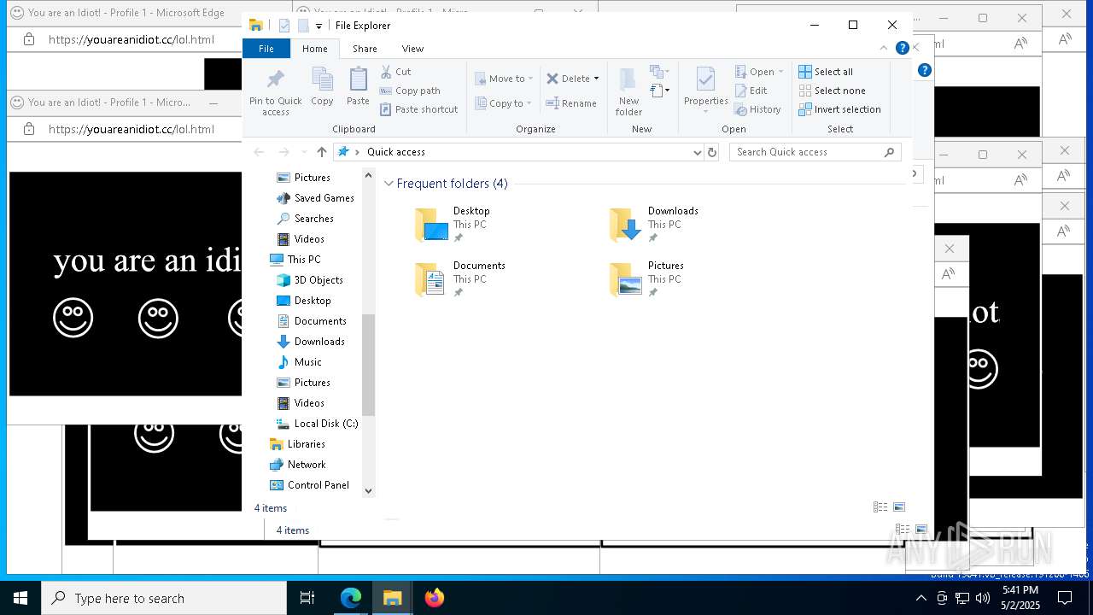1093x615 pixels.
Task: Click navigation pane scroll up arrow
Action: [369, 175]
